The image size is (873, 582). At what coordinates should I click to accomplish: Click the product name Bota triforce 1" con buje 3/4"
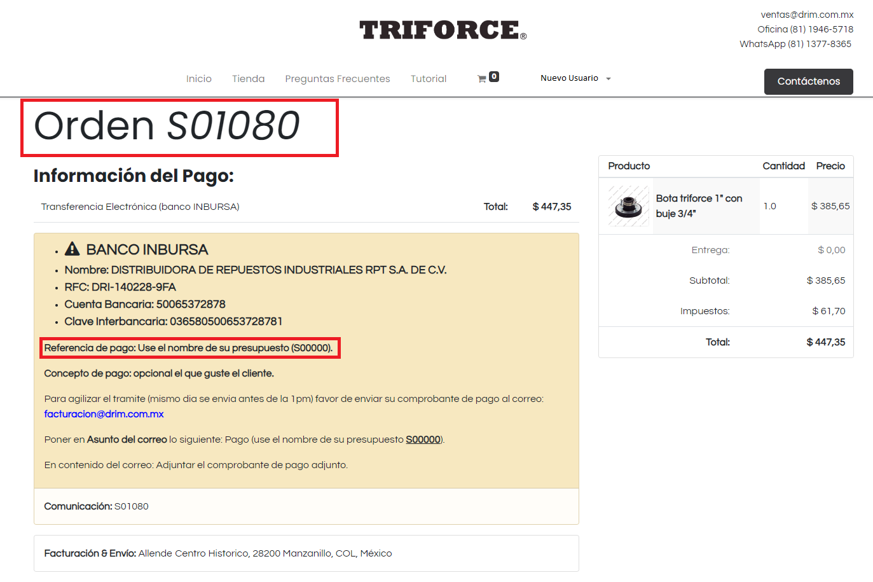[699, 206]
